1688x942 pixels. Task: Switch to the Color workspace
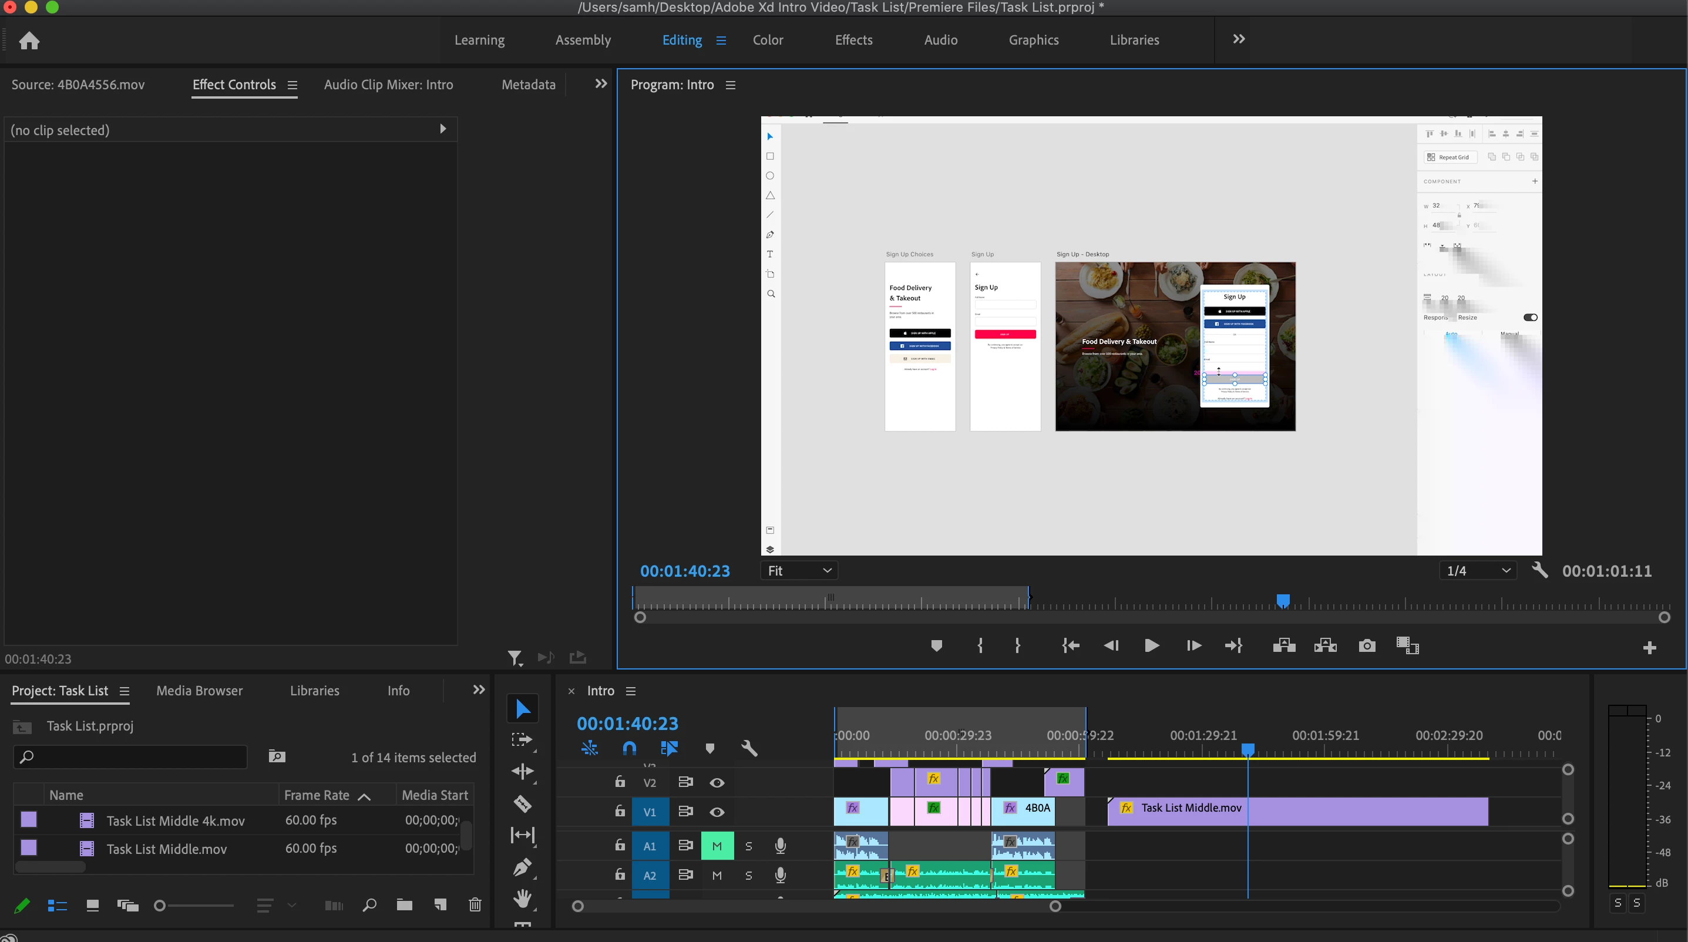pyautogui.click(x=767, y=40)
